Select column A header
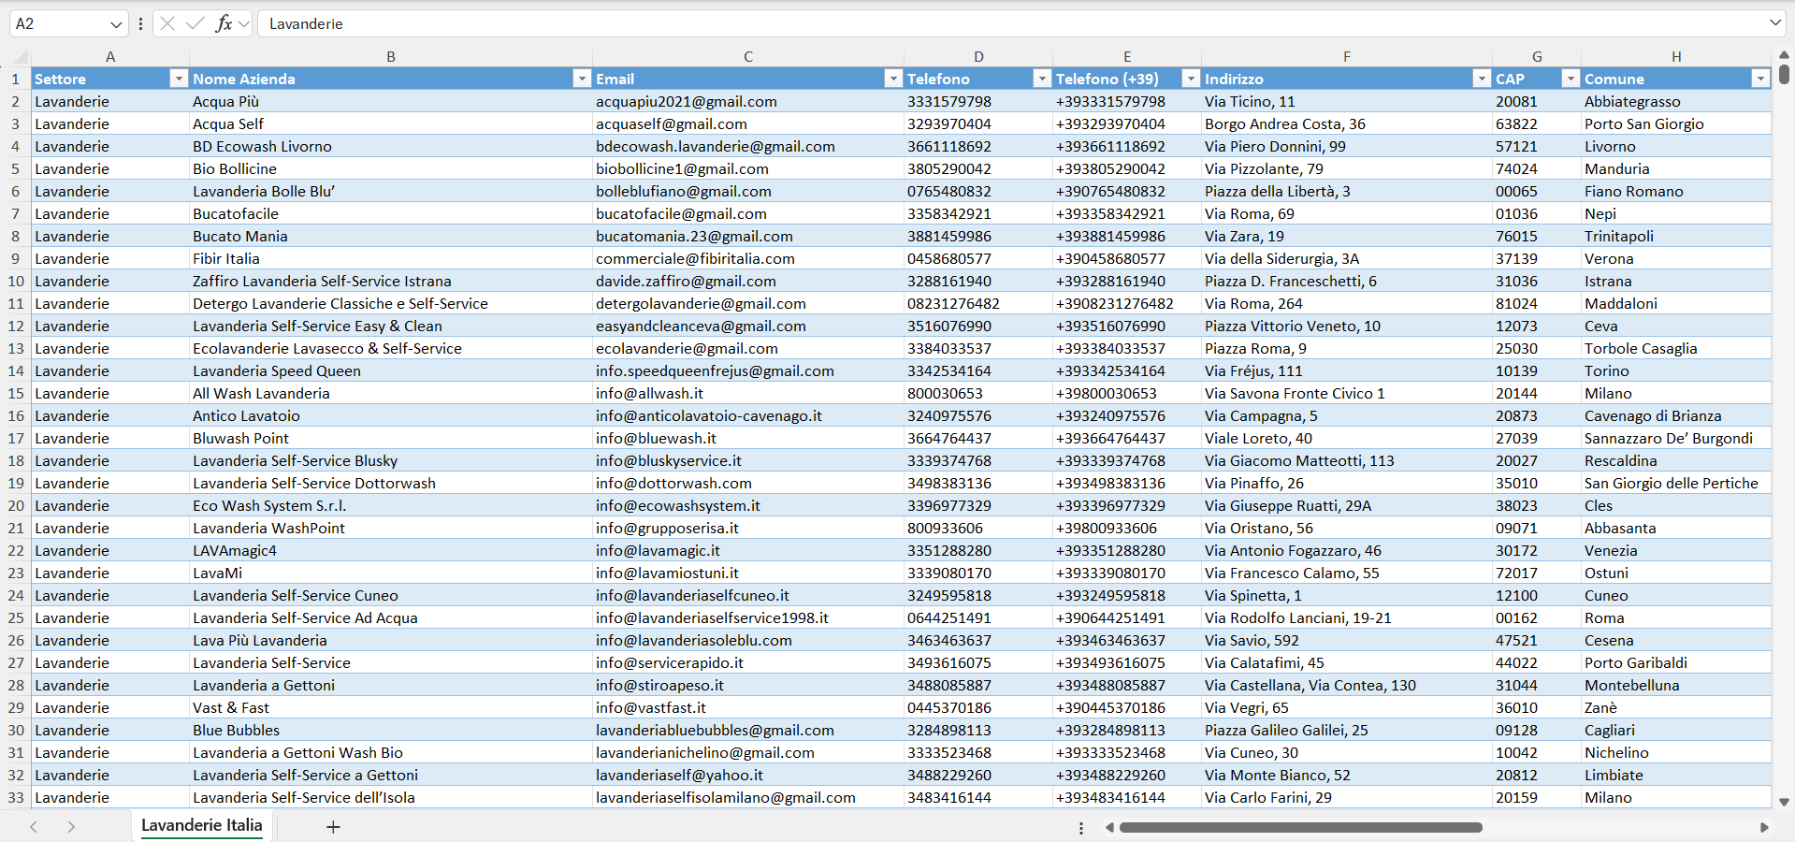The image size is (1795, 842). click(x=110, y=56)
